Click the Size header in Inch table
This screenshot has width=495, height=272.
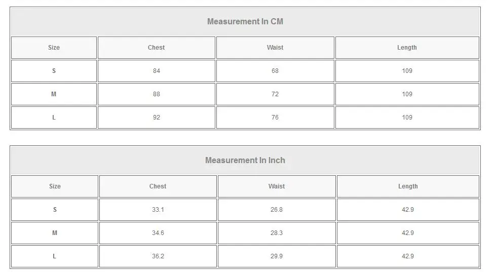point(55,186)
